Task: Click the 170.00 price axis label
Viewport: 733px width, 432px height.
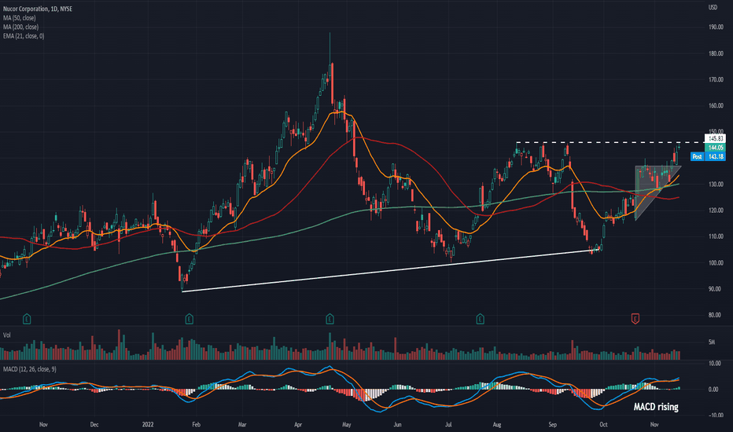Action: [716, 80]
